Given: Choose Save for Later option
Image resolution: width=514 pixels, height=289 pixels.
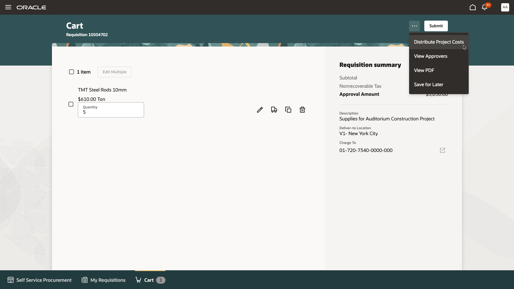Looking at the screenshot, I should [428, 85].
